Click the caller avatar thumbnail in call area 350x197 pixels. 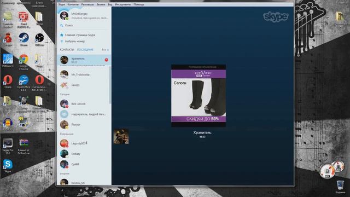(121, 136)
